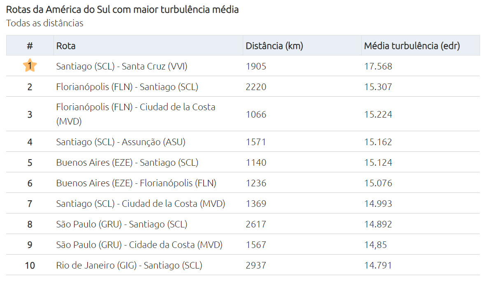
Task: Open the Buenos Aires (EZE) - Santiago (SCL) route
Action: pos(127,162)
